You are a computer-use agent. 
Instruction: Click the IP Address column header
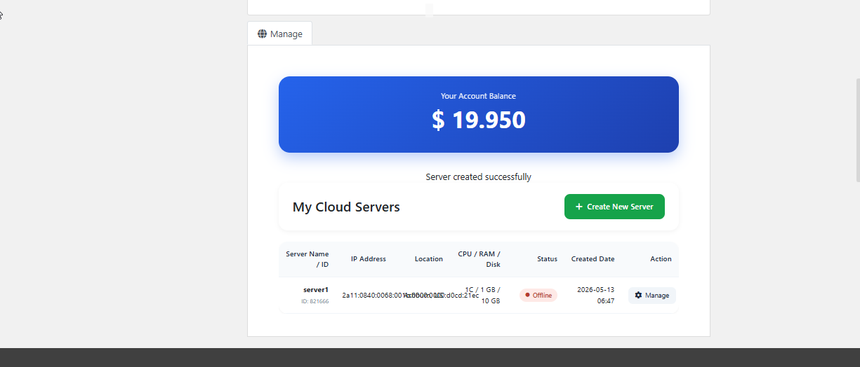[369, 259]
